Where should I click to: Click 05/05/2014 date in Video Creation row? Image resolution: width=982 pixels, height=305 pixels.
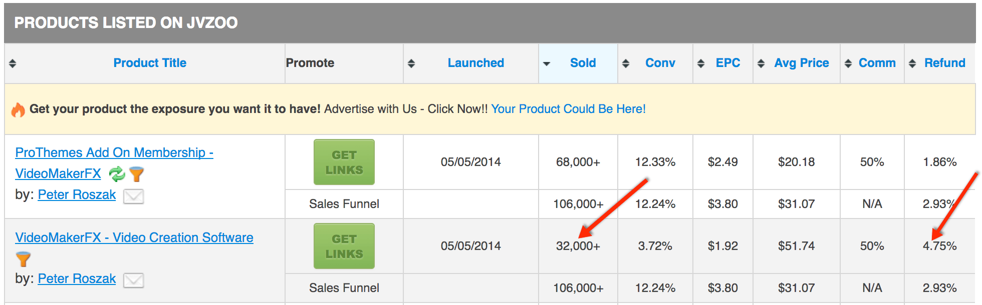pos(471,246)
